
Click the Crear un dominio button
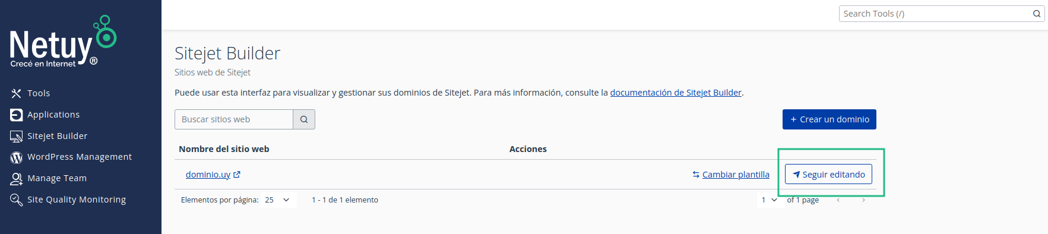[829, 119]
